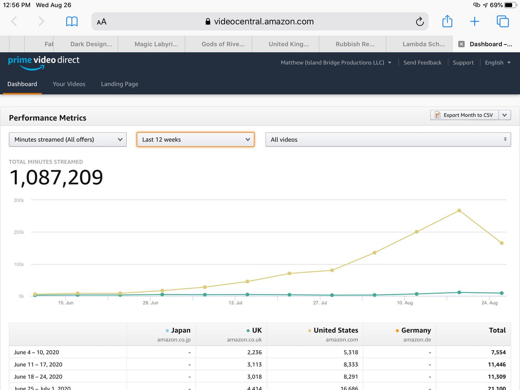This screenshot has width=520, height=390.
Task: Click Total column header
Action: (x=474, y=335)
